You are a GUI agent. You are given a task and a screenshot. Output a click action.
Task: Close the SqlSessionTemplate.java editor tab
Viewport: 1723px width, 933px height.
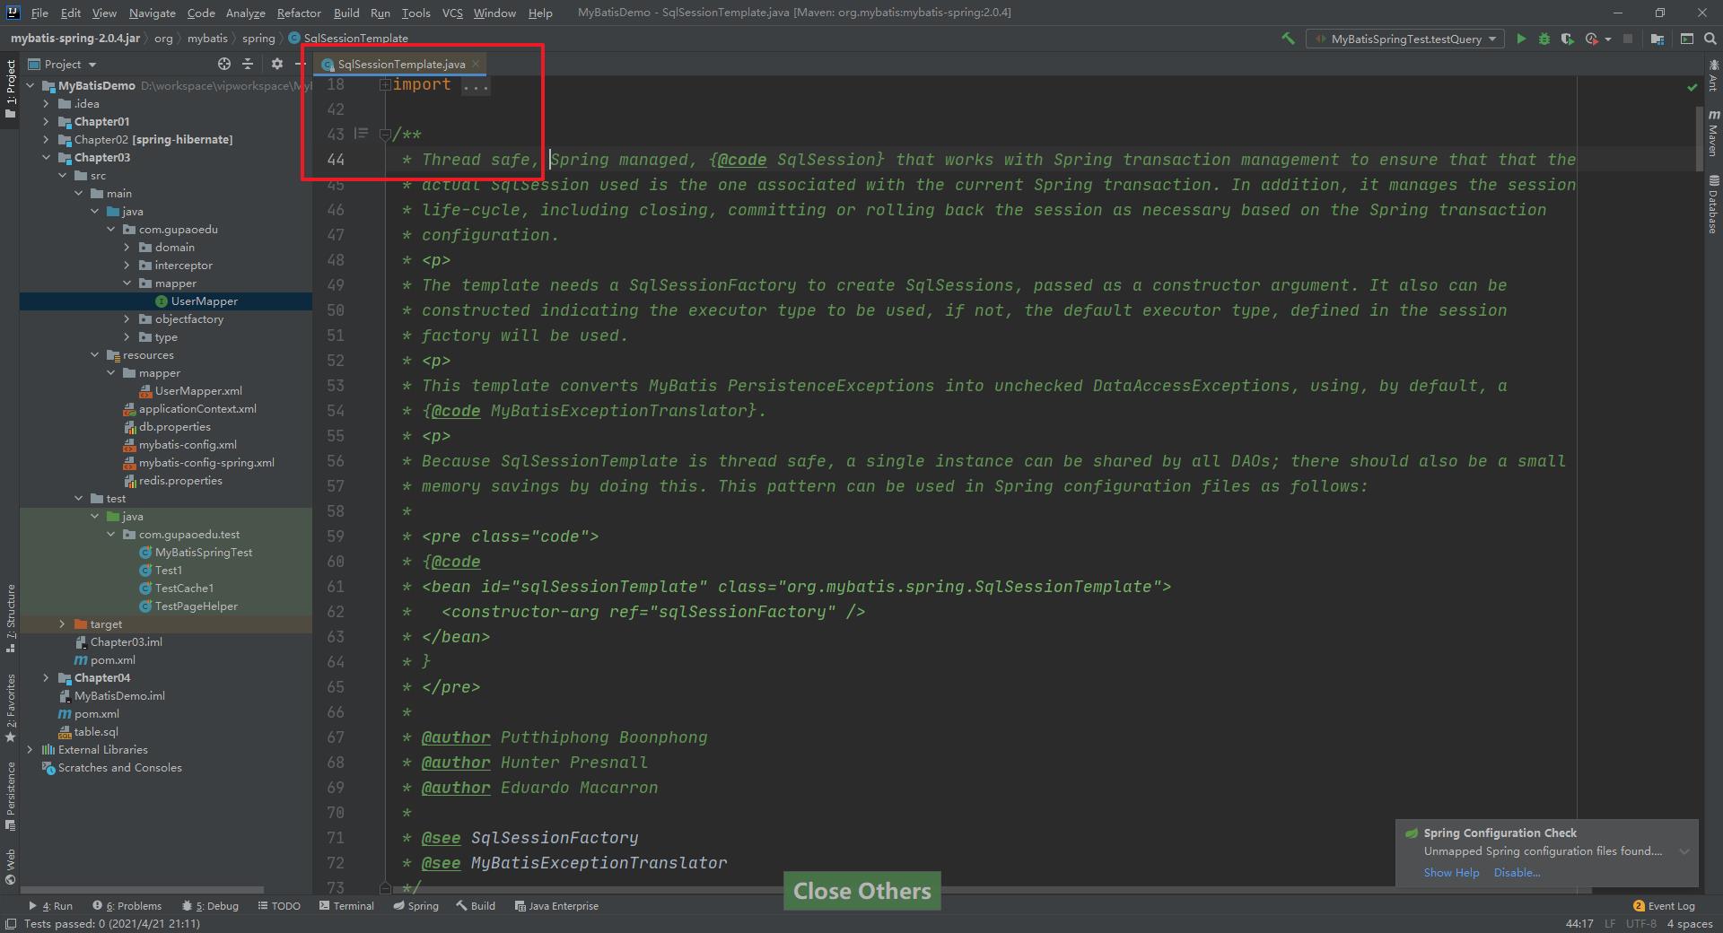coord(476,64)
